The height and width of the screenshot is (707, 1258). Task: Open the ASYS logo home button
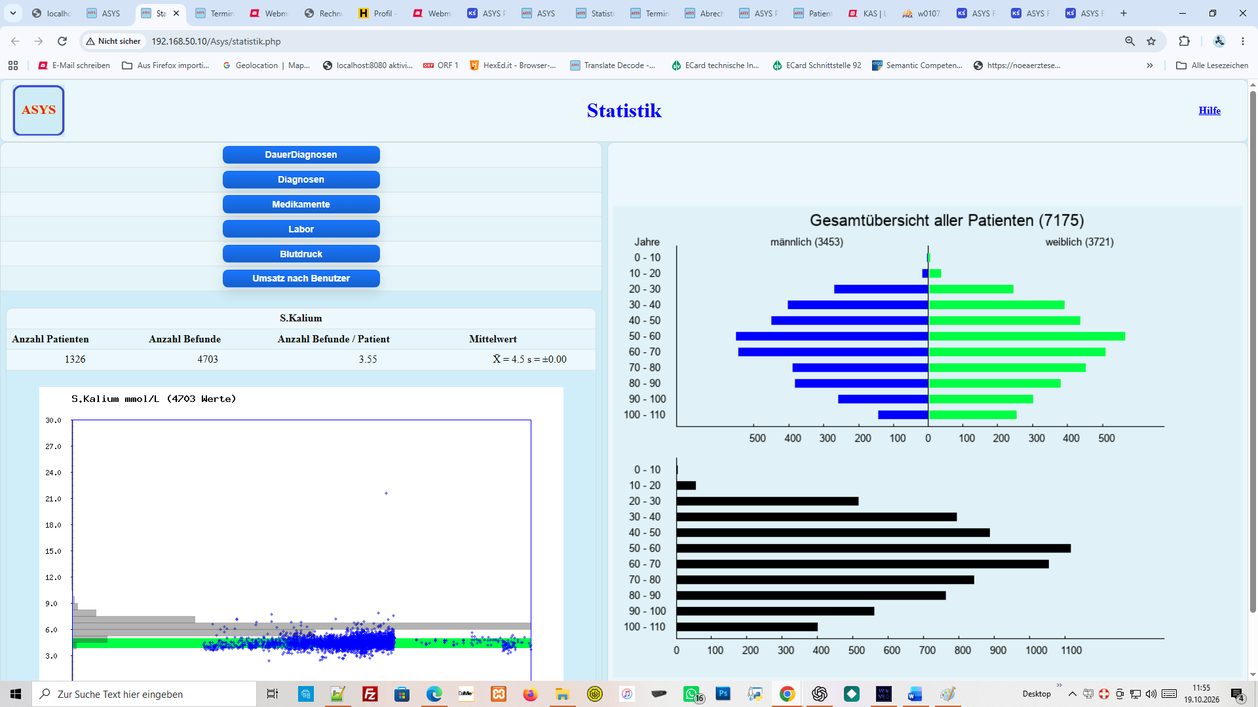[x=39, y=110]
